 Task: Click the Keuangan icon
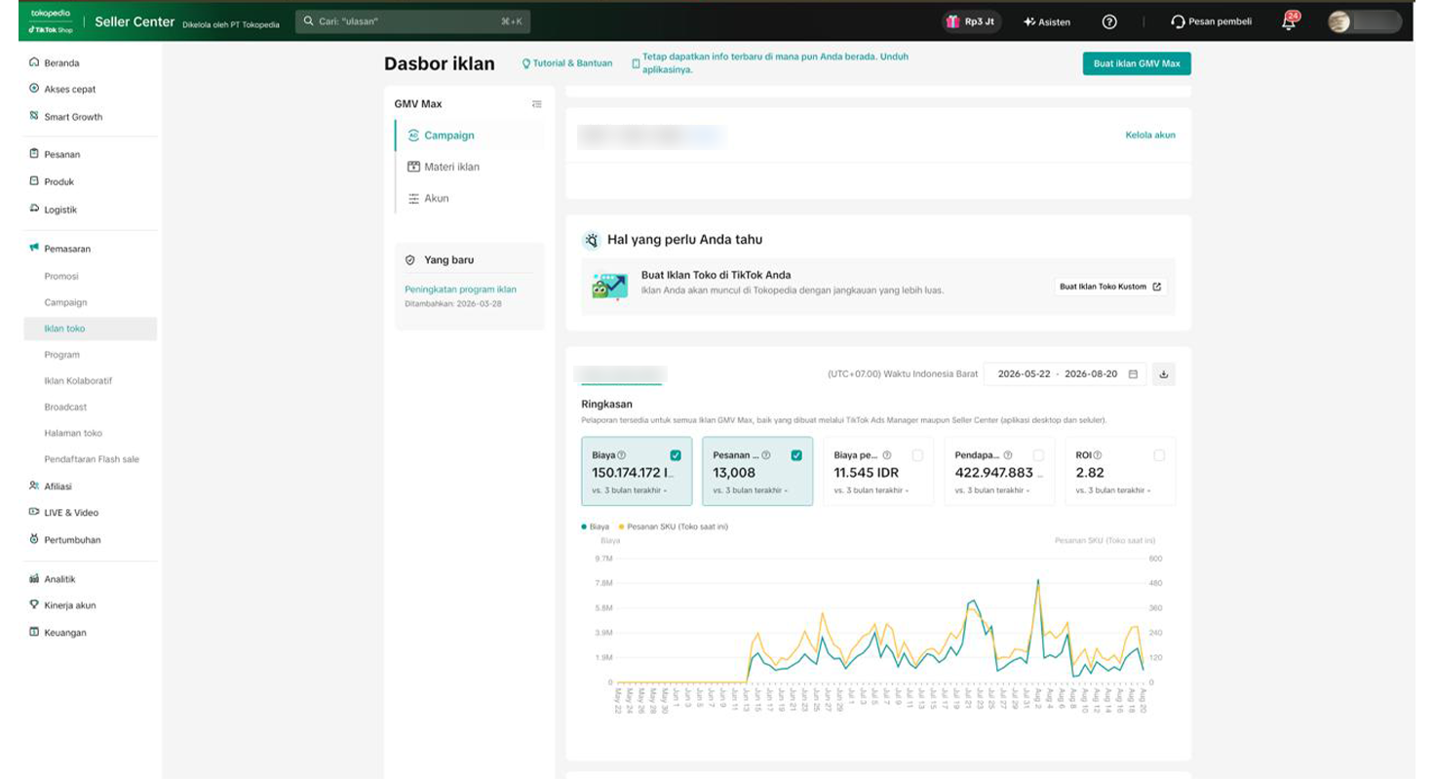click(x=34, y=632)
